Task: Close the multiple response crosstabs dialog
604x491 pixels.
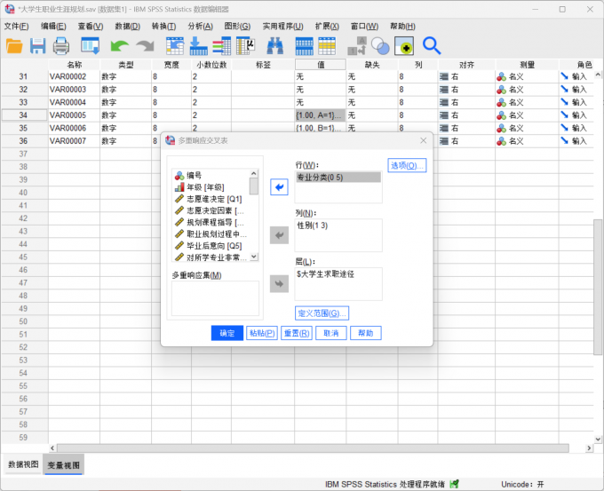Action: [424, 140]
